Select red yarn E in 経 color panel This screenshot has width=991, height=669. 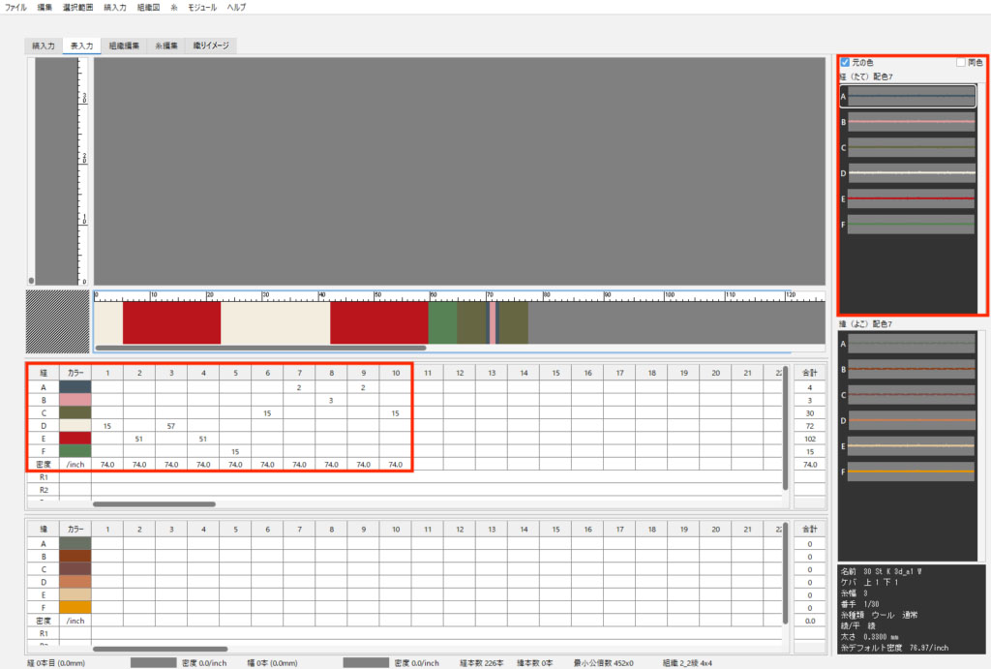point(911,197)
